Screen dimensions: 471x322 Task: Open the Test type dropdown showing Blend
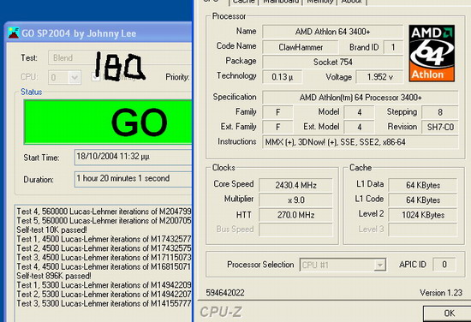point(120,57)
